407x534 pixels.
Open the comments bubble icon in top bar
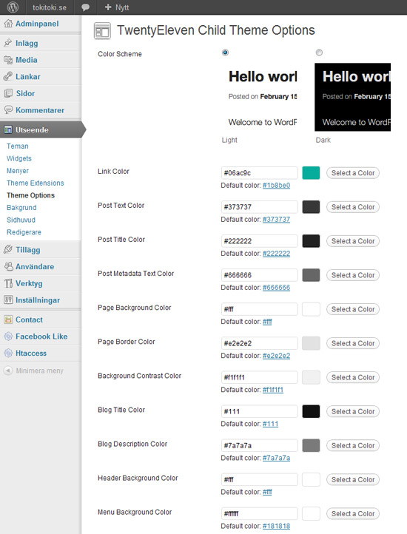click(x=85, y=7)
